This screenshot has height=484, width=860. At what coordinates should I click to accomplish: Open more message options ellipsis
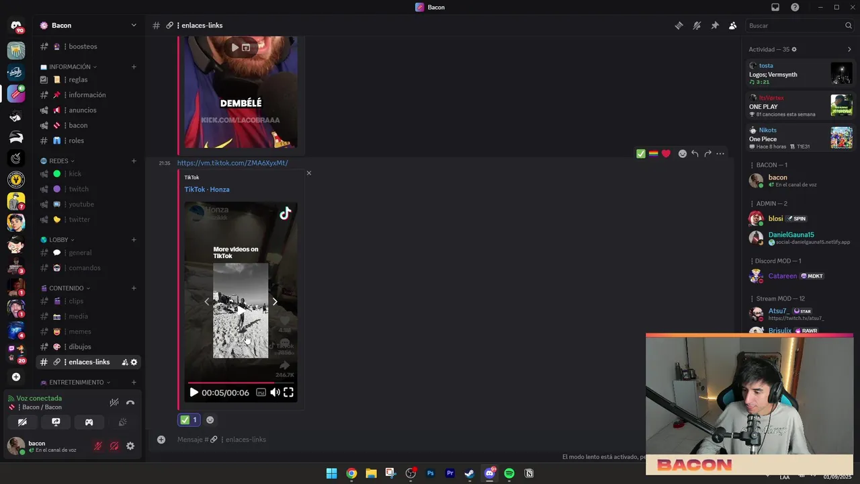720,154
